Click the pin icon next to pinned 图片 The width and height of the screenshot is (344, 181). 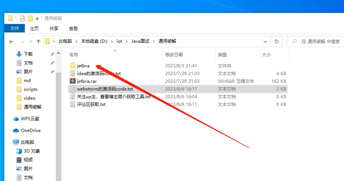[52, 72]
